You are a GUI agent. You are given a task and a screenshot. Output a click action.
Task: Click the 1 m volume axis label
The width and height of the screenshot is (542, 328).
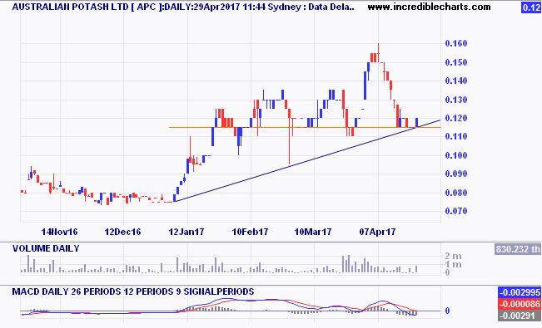click(x=453, y=265)
